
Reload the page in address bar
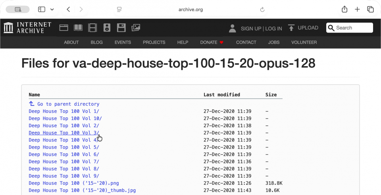[x=262, y=10]
